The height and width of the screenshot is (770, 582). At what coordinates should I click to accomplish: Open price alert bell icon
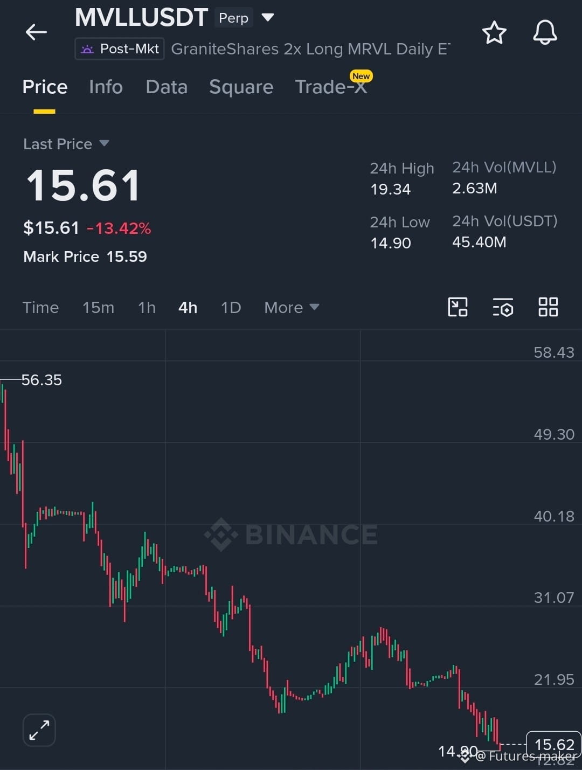pyautogui.click(x=545, y=32)
